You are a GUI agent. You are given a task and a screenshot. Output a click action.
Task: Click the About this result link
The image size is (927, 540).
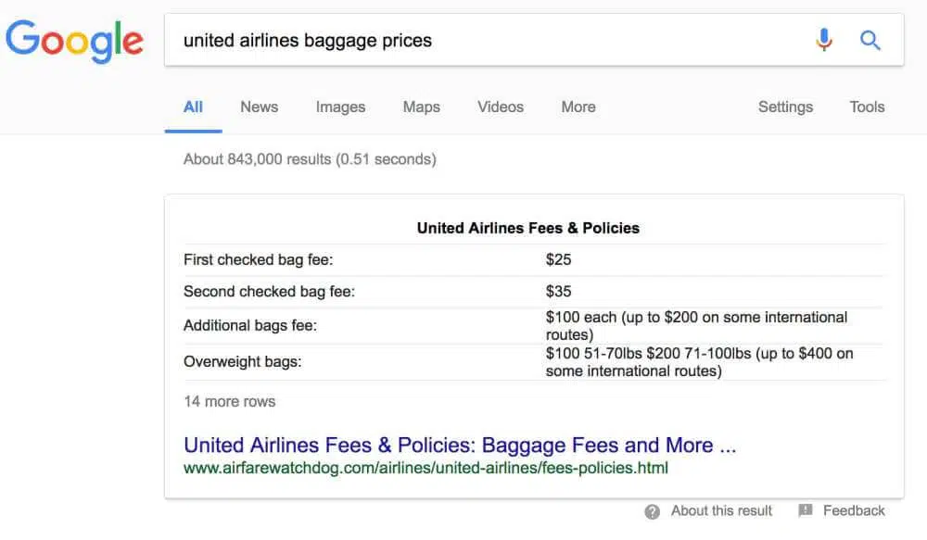point(721,510)
